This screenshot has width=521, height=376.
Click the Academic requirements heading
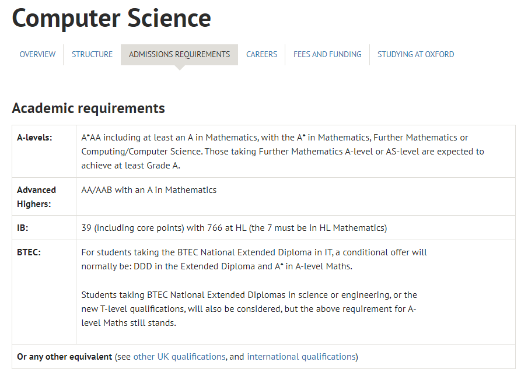coord(88,108)
